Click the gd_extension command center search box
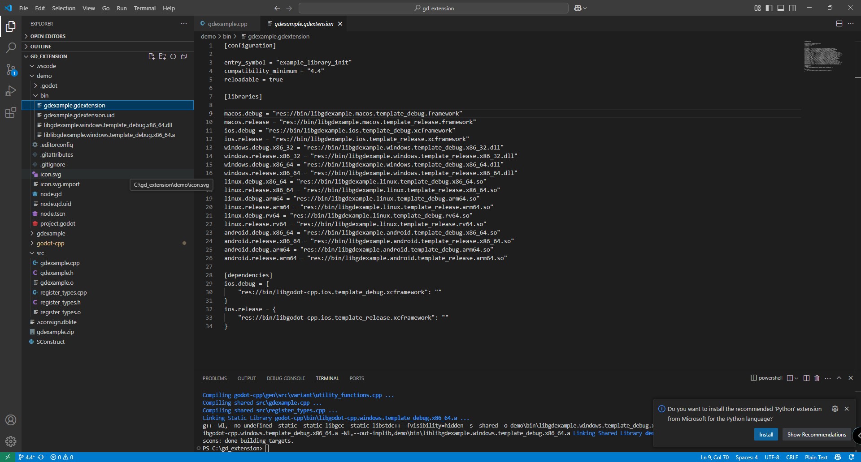861x462 pixels. click(433, 8)
